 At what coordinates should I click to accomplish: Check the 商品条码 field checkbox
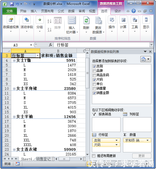(94, 75)
